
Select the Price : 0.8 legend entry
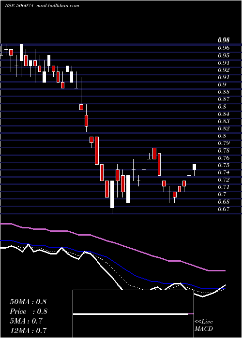click(29, 311)
